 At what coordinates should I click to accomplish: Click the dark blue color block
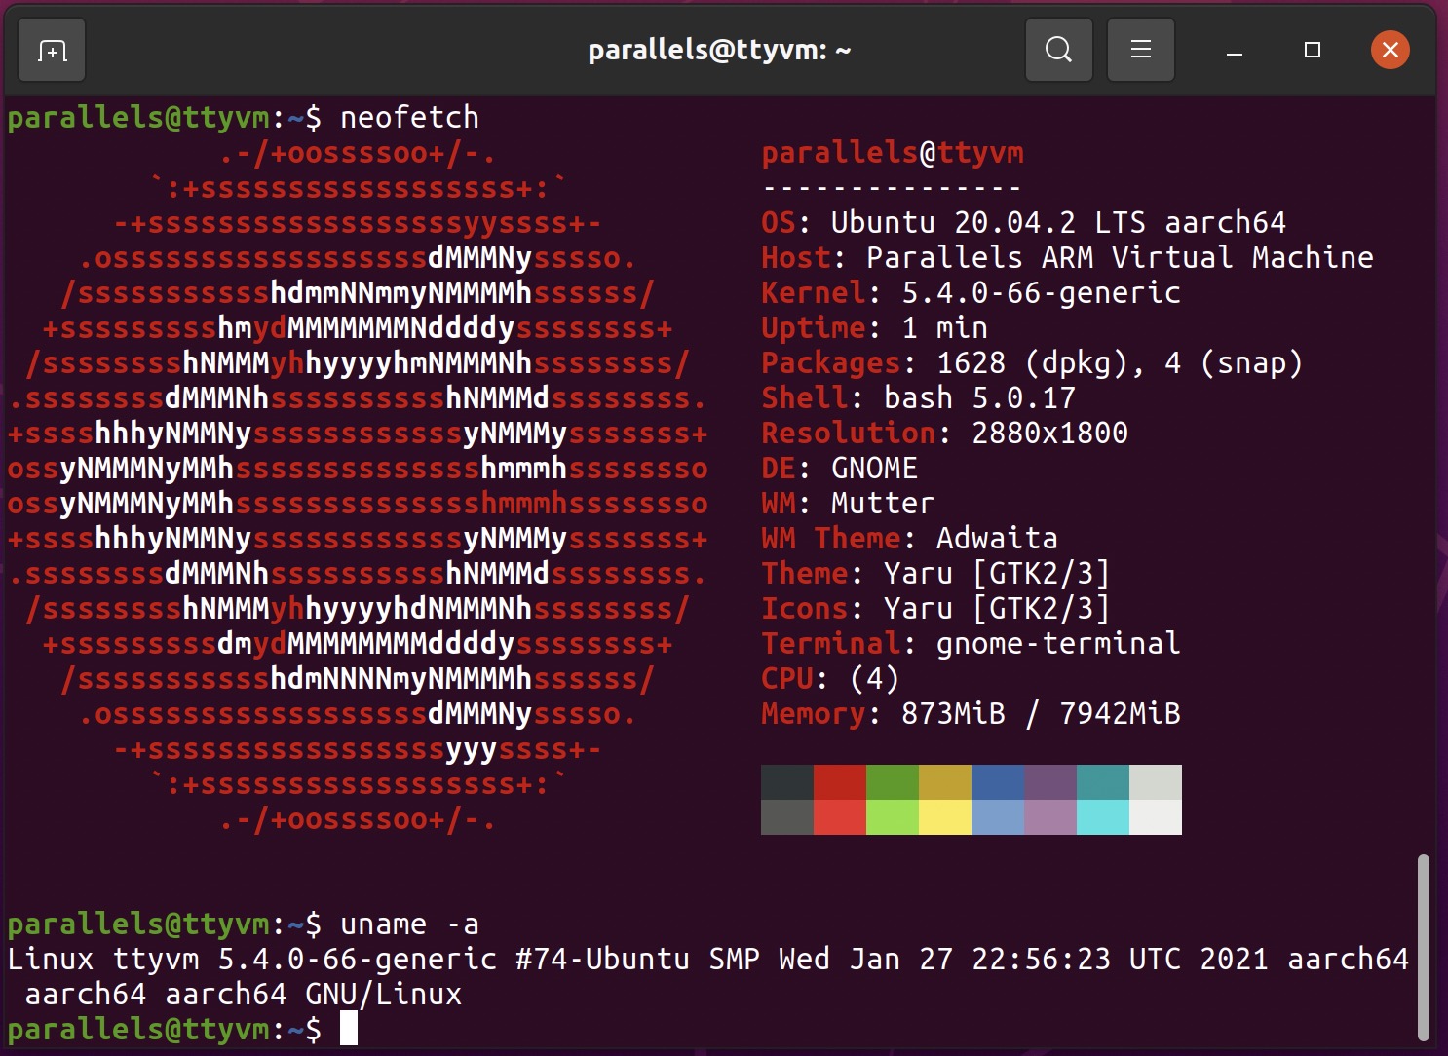click(x=998, y=782)
